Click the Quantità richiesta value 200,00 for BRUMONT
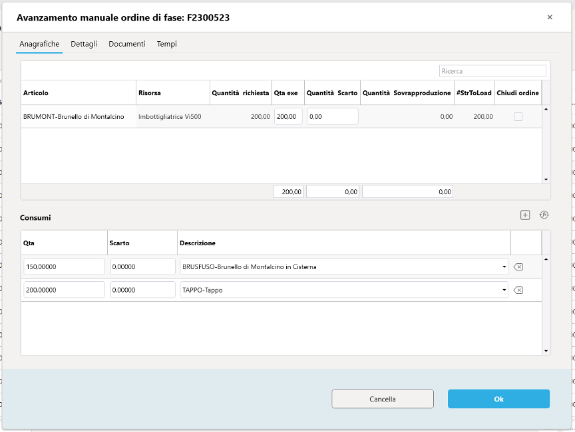Screen dimensions: 575x432 (x=260, y=117)
